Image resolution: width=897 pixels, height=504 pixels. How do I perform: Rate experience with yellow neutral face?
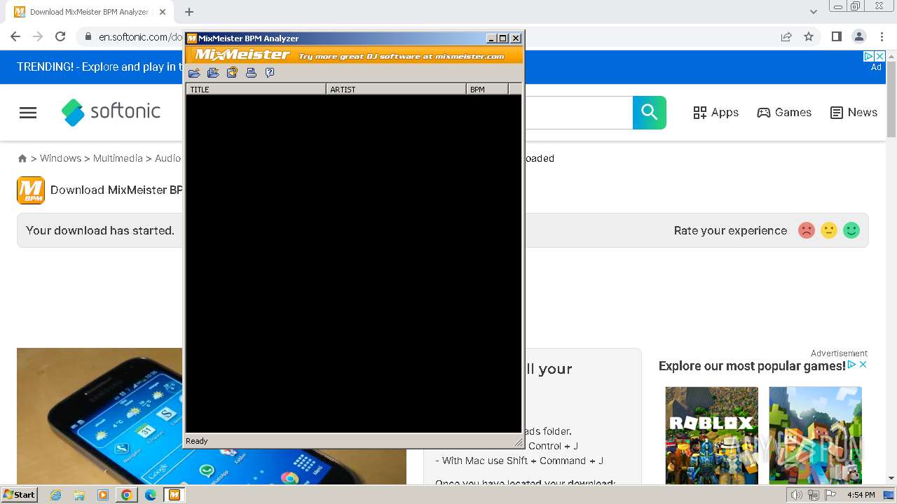pyautogui.click(x=829, y=230)
